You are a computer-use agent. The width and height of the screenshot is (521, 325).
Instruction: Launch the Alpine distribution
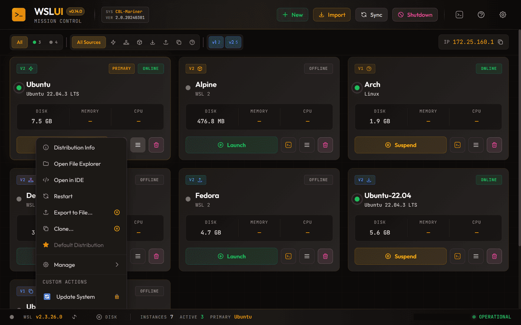coord(231,145)
